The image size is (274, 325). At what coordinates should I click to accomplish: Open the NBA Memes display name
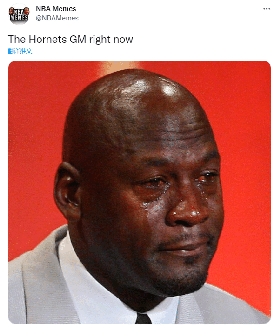pyautogui.click(x=56, y=9)
